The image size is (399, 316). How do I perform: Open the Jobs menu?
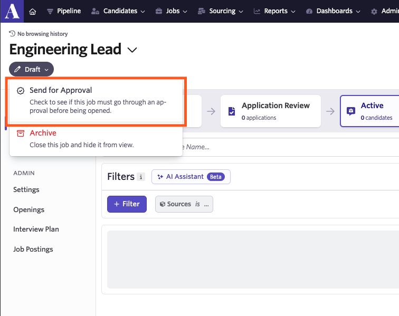click(172, 11)
